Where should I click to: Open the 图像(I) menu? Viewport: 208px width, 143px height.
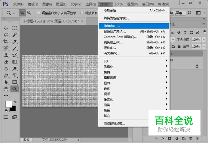[x=47, y=4]
